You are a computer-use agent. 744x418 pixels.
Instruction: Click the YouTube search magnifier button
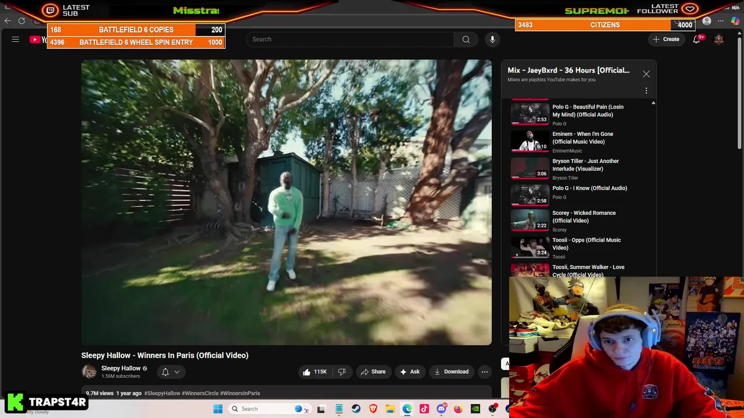466,39
